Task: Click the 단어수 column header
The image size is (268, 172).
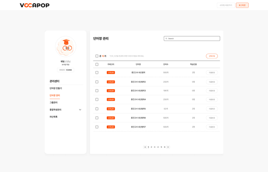Action: tap(166, 64)
